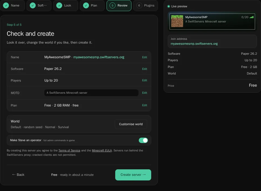Click the 0/20 player count in preview

pyautogui.click(x=245, y=17)
